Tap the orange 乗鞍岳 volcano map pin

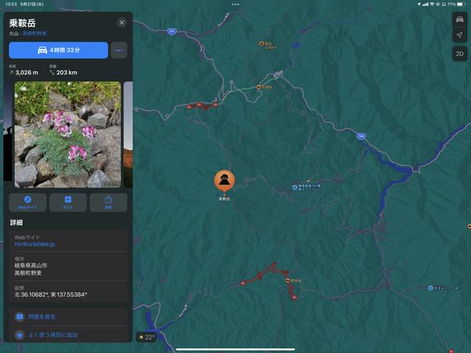tap(224, 181)
